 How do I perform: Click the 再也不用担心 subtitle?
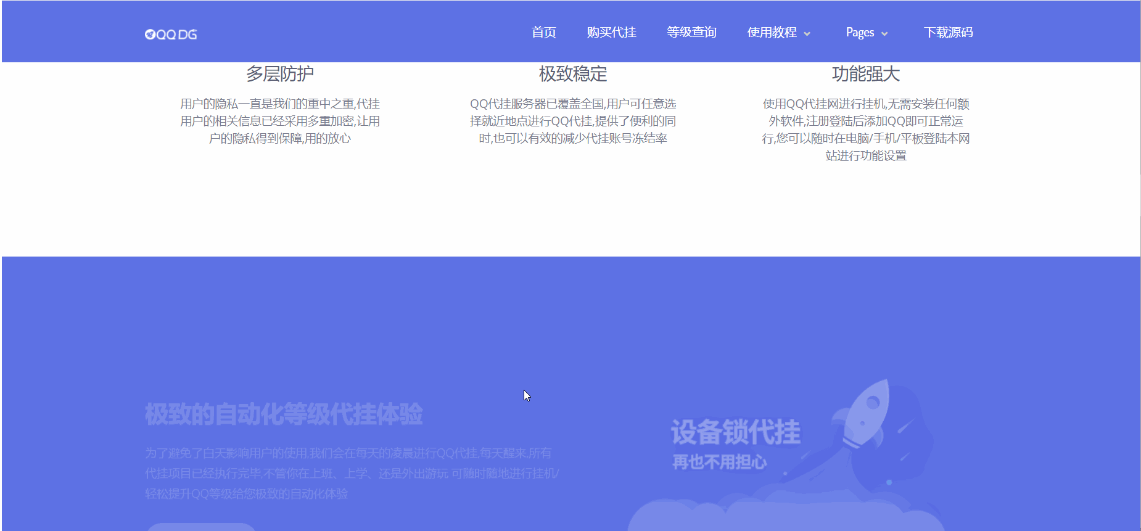(719, 462)
